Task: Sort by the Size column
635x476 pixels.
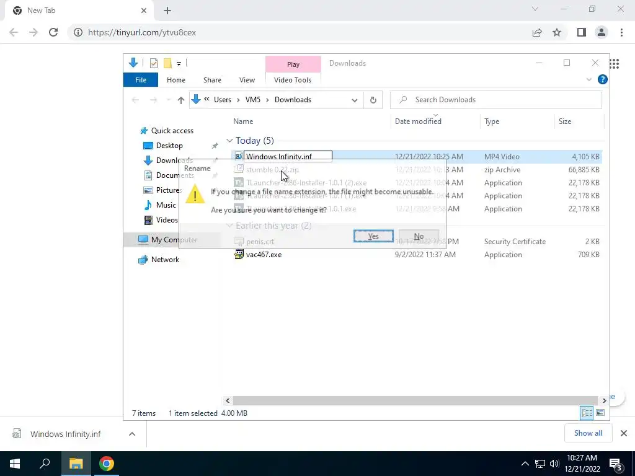Action: 564,121
